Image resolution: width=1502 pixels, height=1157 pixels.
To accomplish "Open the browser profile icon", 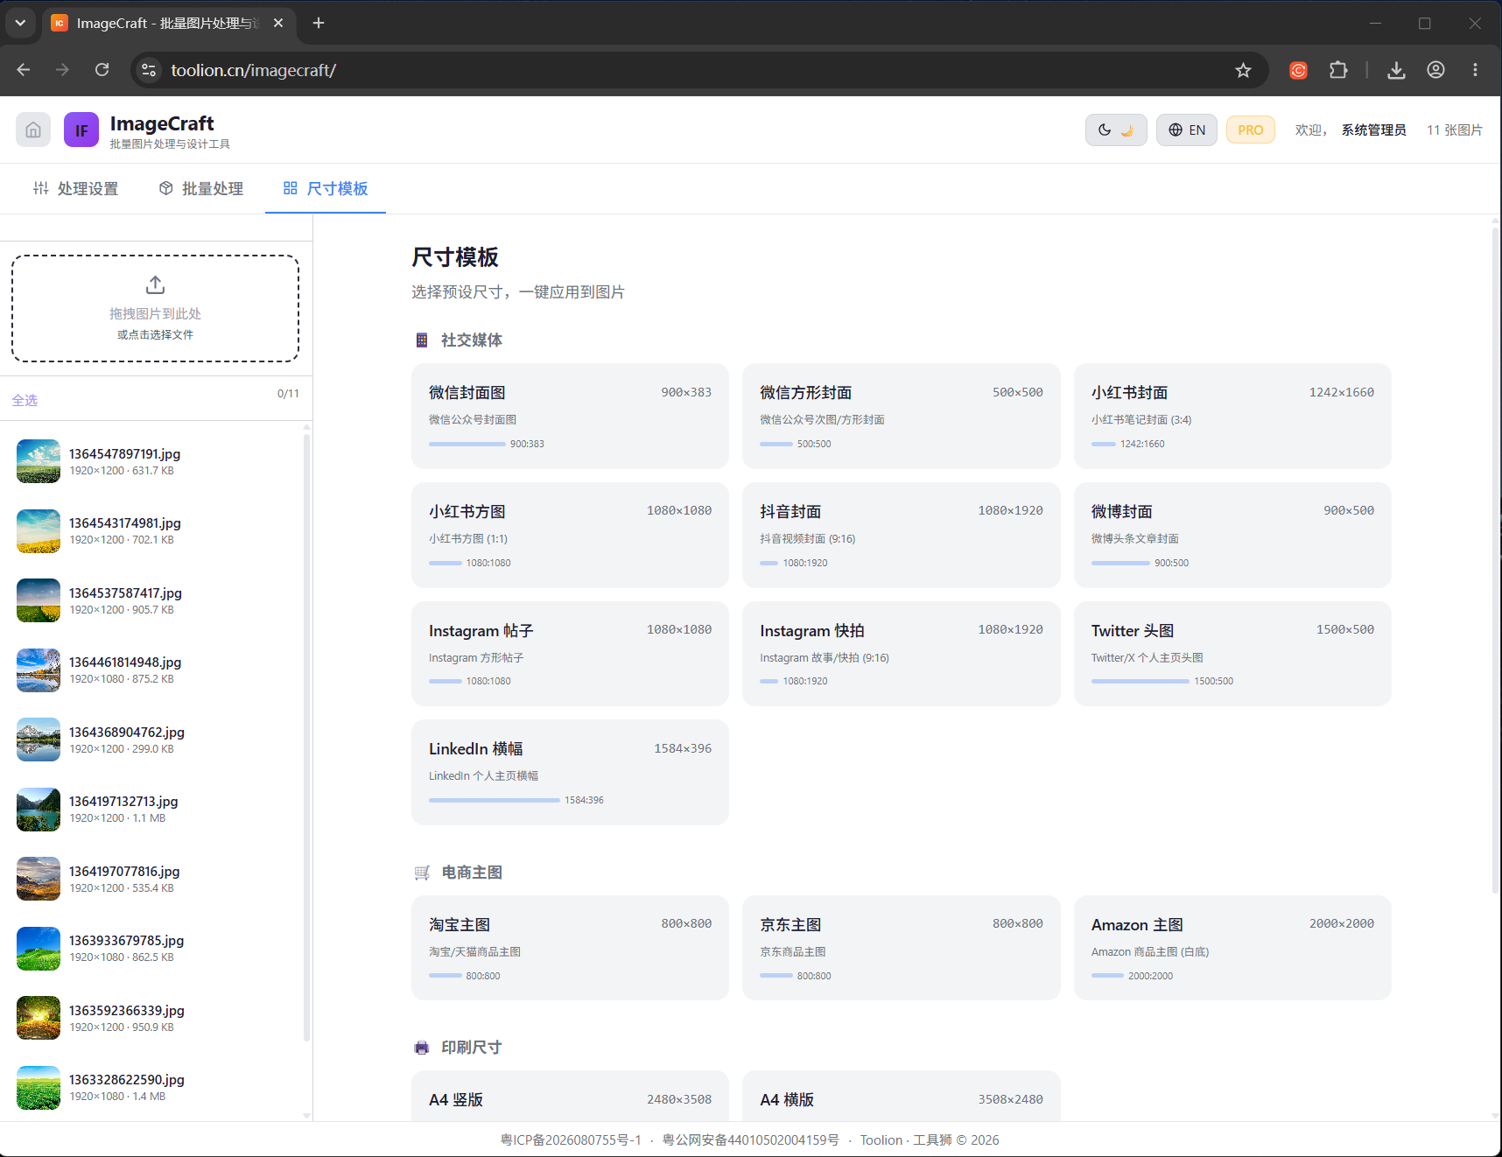I will (1435, 70).
